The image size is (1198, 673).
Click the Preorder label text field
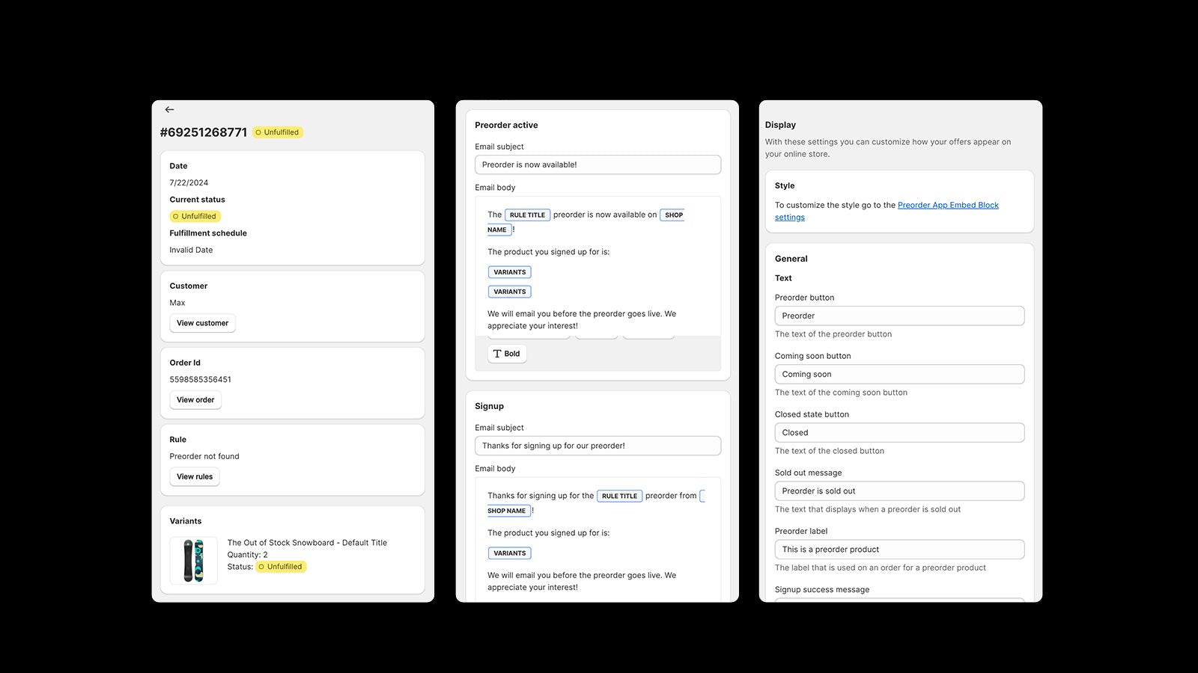coord(899,549)
